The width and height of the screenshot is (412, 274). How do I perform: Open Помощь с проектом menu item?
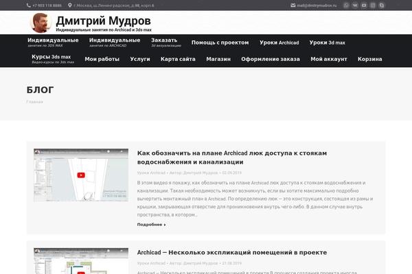220,42
